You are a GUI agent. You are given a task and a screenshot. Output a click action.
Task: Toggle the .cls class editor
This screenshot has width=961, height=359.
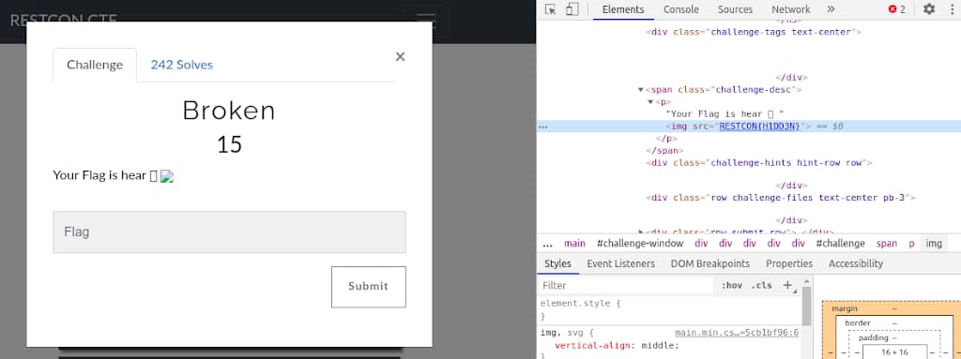point(762,286)
